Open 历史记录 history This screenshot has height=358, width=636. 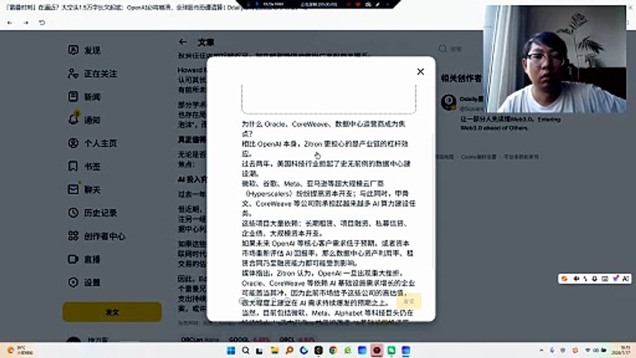pyautogui.click(x=92, y=213)
